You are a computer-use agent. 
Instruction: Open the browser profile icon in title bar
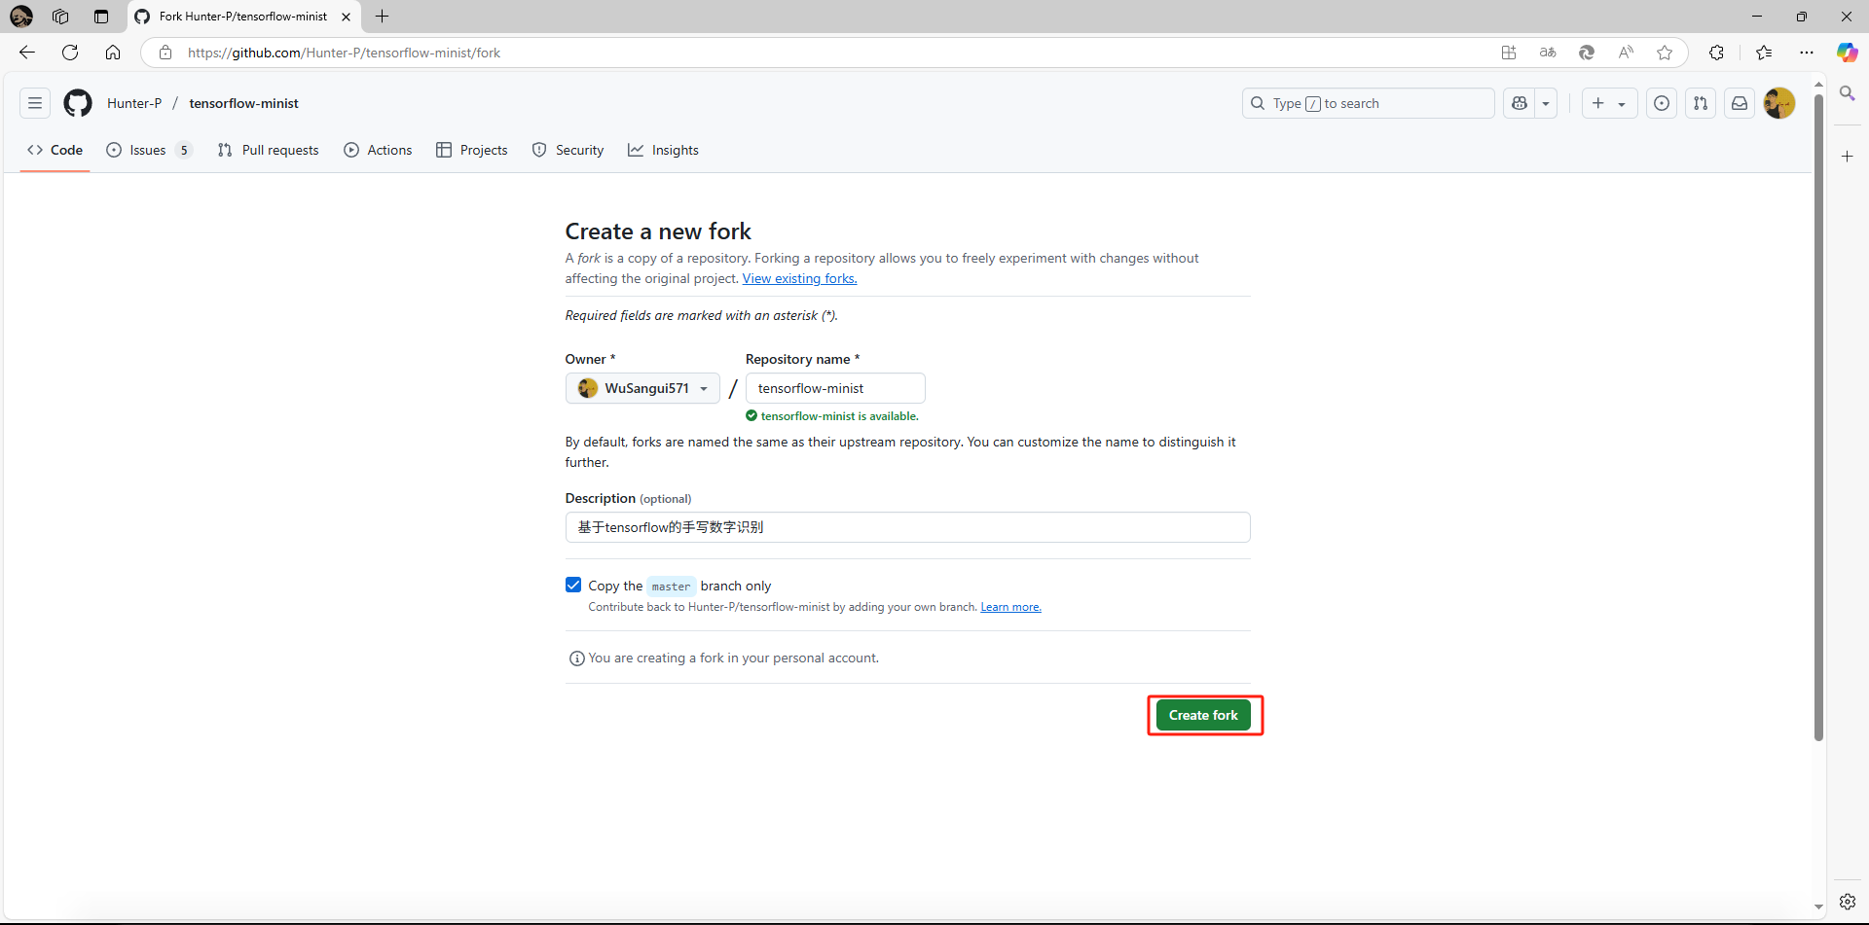pos(20,17)
